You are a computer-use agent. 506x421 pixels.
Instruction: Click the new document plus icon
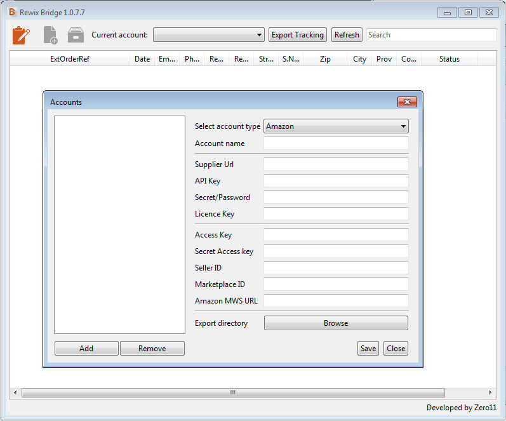(50, 35)
